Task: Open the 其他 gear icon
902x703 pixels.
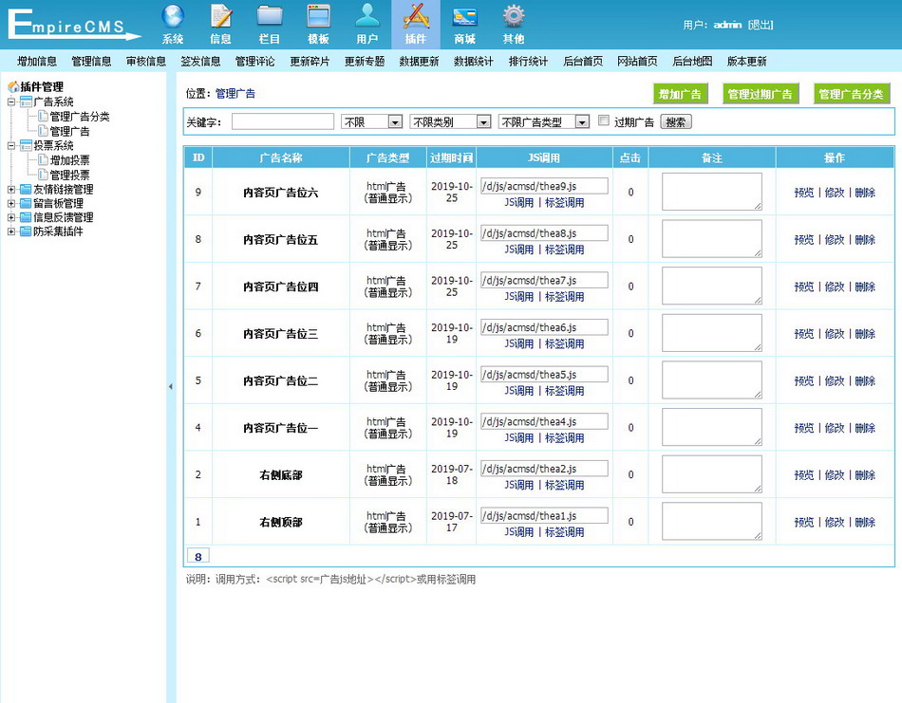Action: click(x=513, y=17)
